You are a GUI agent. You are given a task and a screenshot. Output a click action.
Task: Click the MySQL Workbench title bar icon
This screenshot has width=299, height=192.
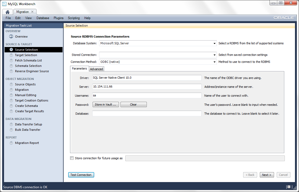pos(4,4)
